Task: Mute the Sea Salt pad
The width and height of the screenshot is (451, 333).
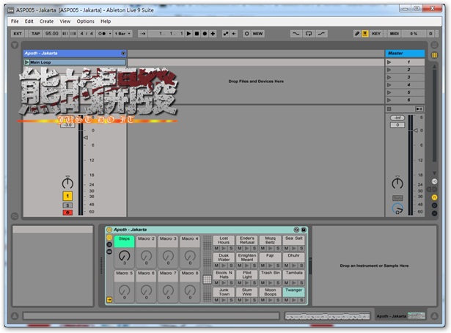Action: (x=286, y=248)
